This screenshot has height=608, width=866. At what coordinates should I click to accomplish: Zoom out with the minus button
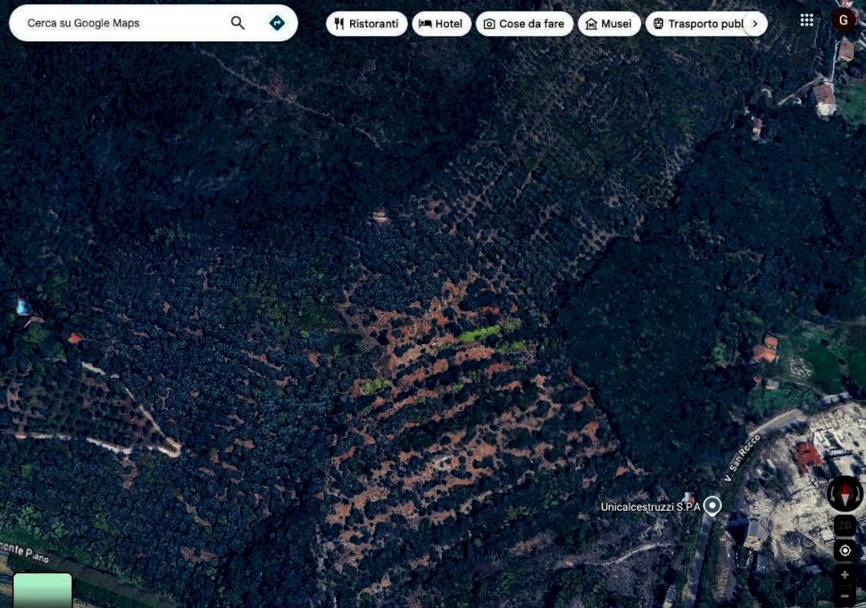[x=845, y=594]
